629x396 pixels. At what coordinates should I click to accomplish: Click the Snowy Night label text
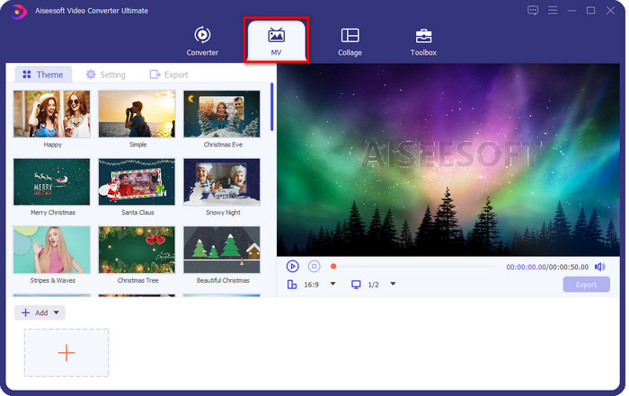tap(223, 213)
